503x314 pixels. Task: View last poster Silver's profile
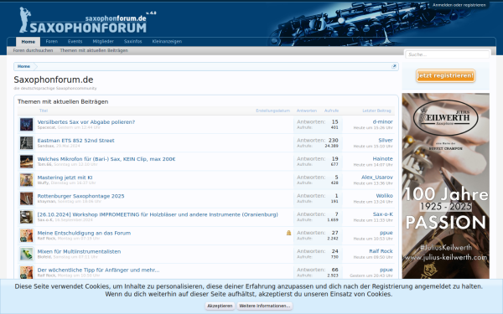point(386,141)
